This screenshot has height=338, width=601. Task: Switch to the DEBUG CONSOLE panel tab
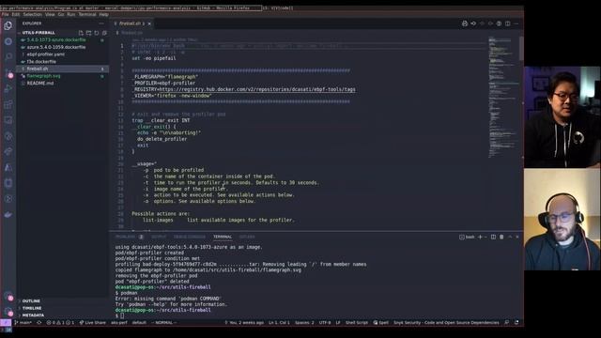click(x=190, y=238)
